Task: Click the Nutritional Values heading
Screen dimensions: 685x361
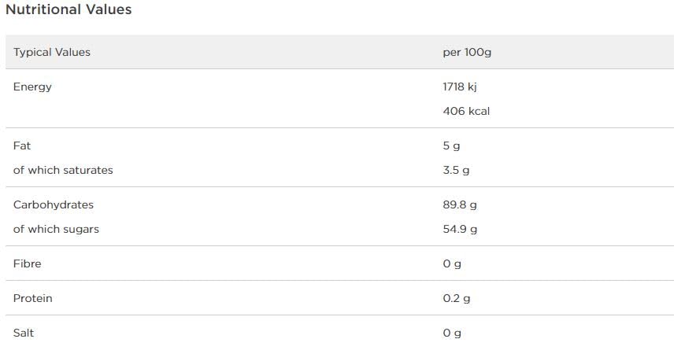Action: point(68,10)
